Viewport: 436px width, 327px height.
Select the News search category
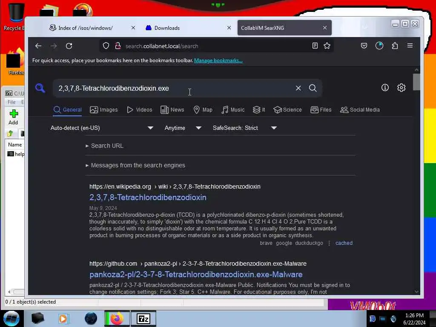(172, 110)
